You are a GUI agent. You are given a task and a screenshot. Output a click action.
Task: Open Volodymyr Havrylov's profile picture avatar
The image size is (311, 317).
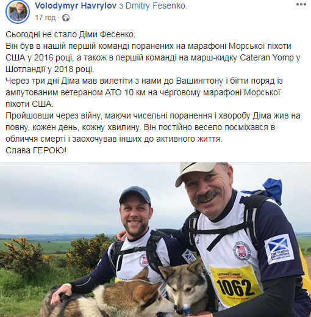click(18, 13)
